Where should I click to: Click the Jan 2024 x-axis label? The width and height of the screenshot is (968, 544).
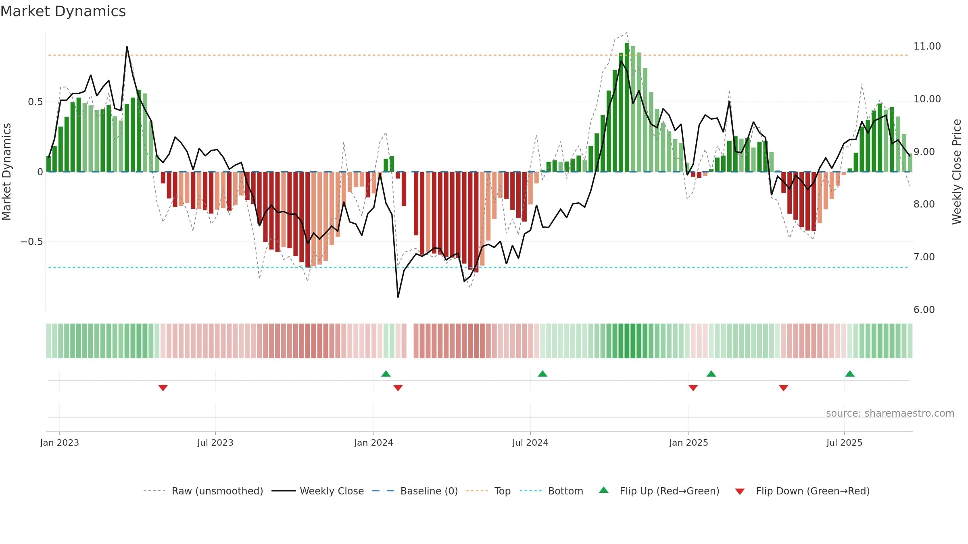coord(374,442)
